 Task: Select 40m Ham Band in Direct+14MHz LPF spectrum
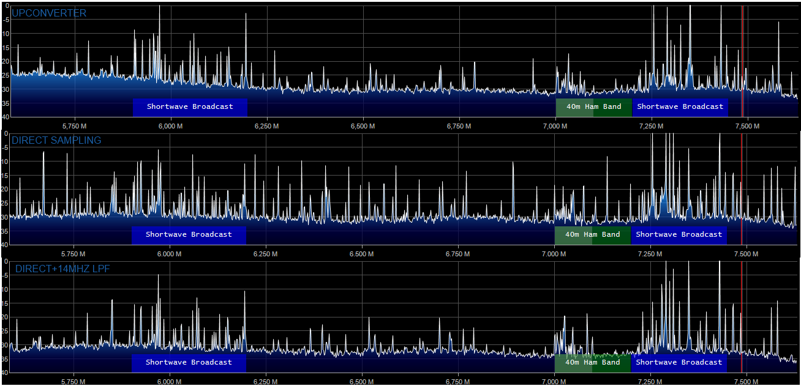592,362
